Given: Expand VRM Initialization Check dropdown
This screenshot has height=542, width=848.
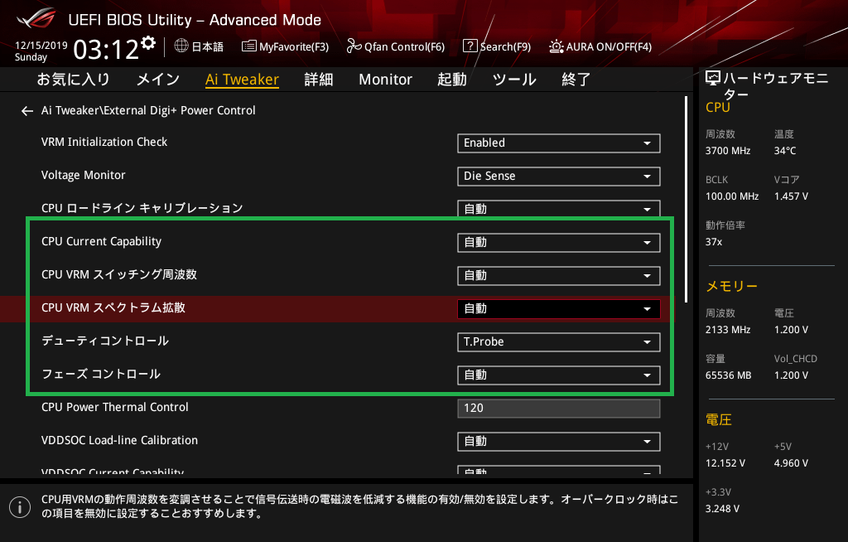Looking at the screenshot, I should 558,143.
